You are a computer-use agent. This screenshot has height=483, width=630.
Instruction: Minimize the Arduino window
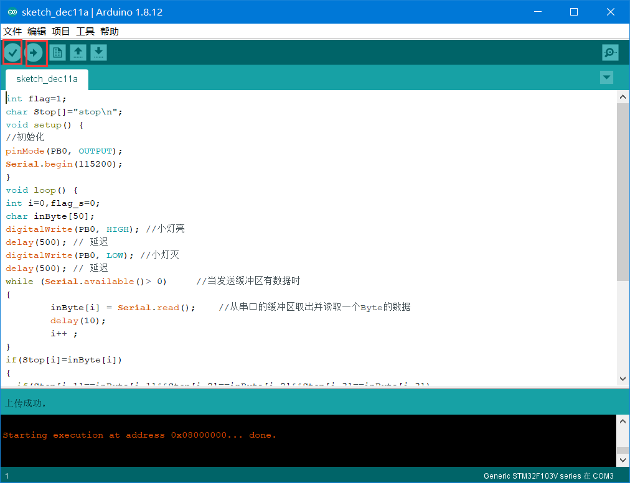[x=538, y=12]
